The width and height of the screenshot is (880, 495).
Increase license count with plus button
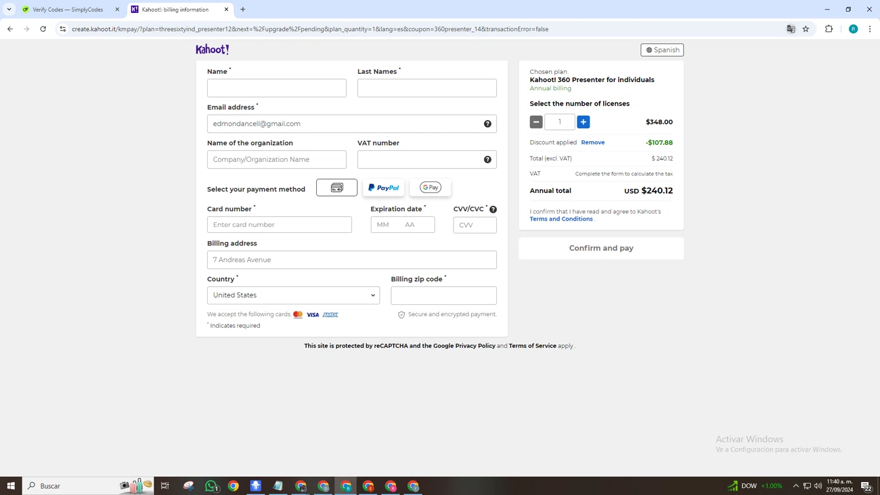(x=583, y=122)
